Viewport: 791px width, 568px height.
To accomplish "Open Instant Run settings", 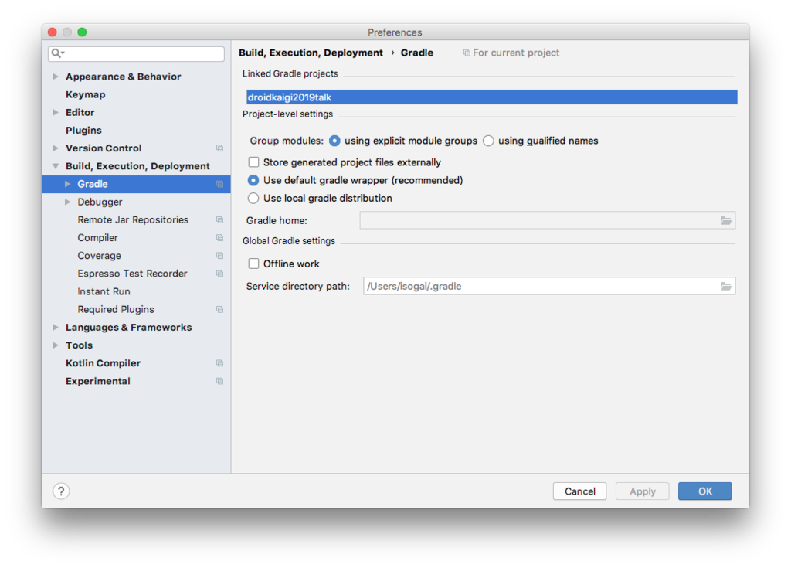I will [104, 291].
